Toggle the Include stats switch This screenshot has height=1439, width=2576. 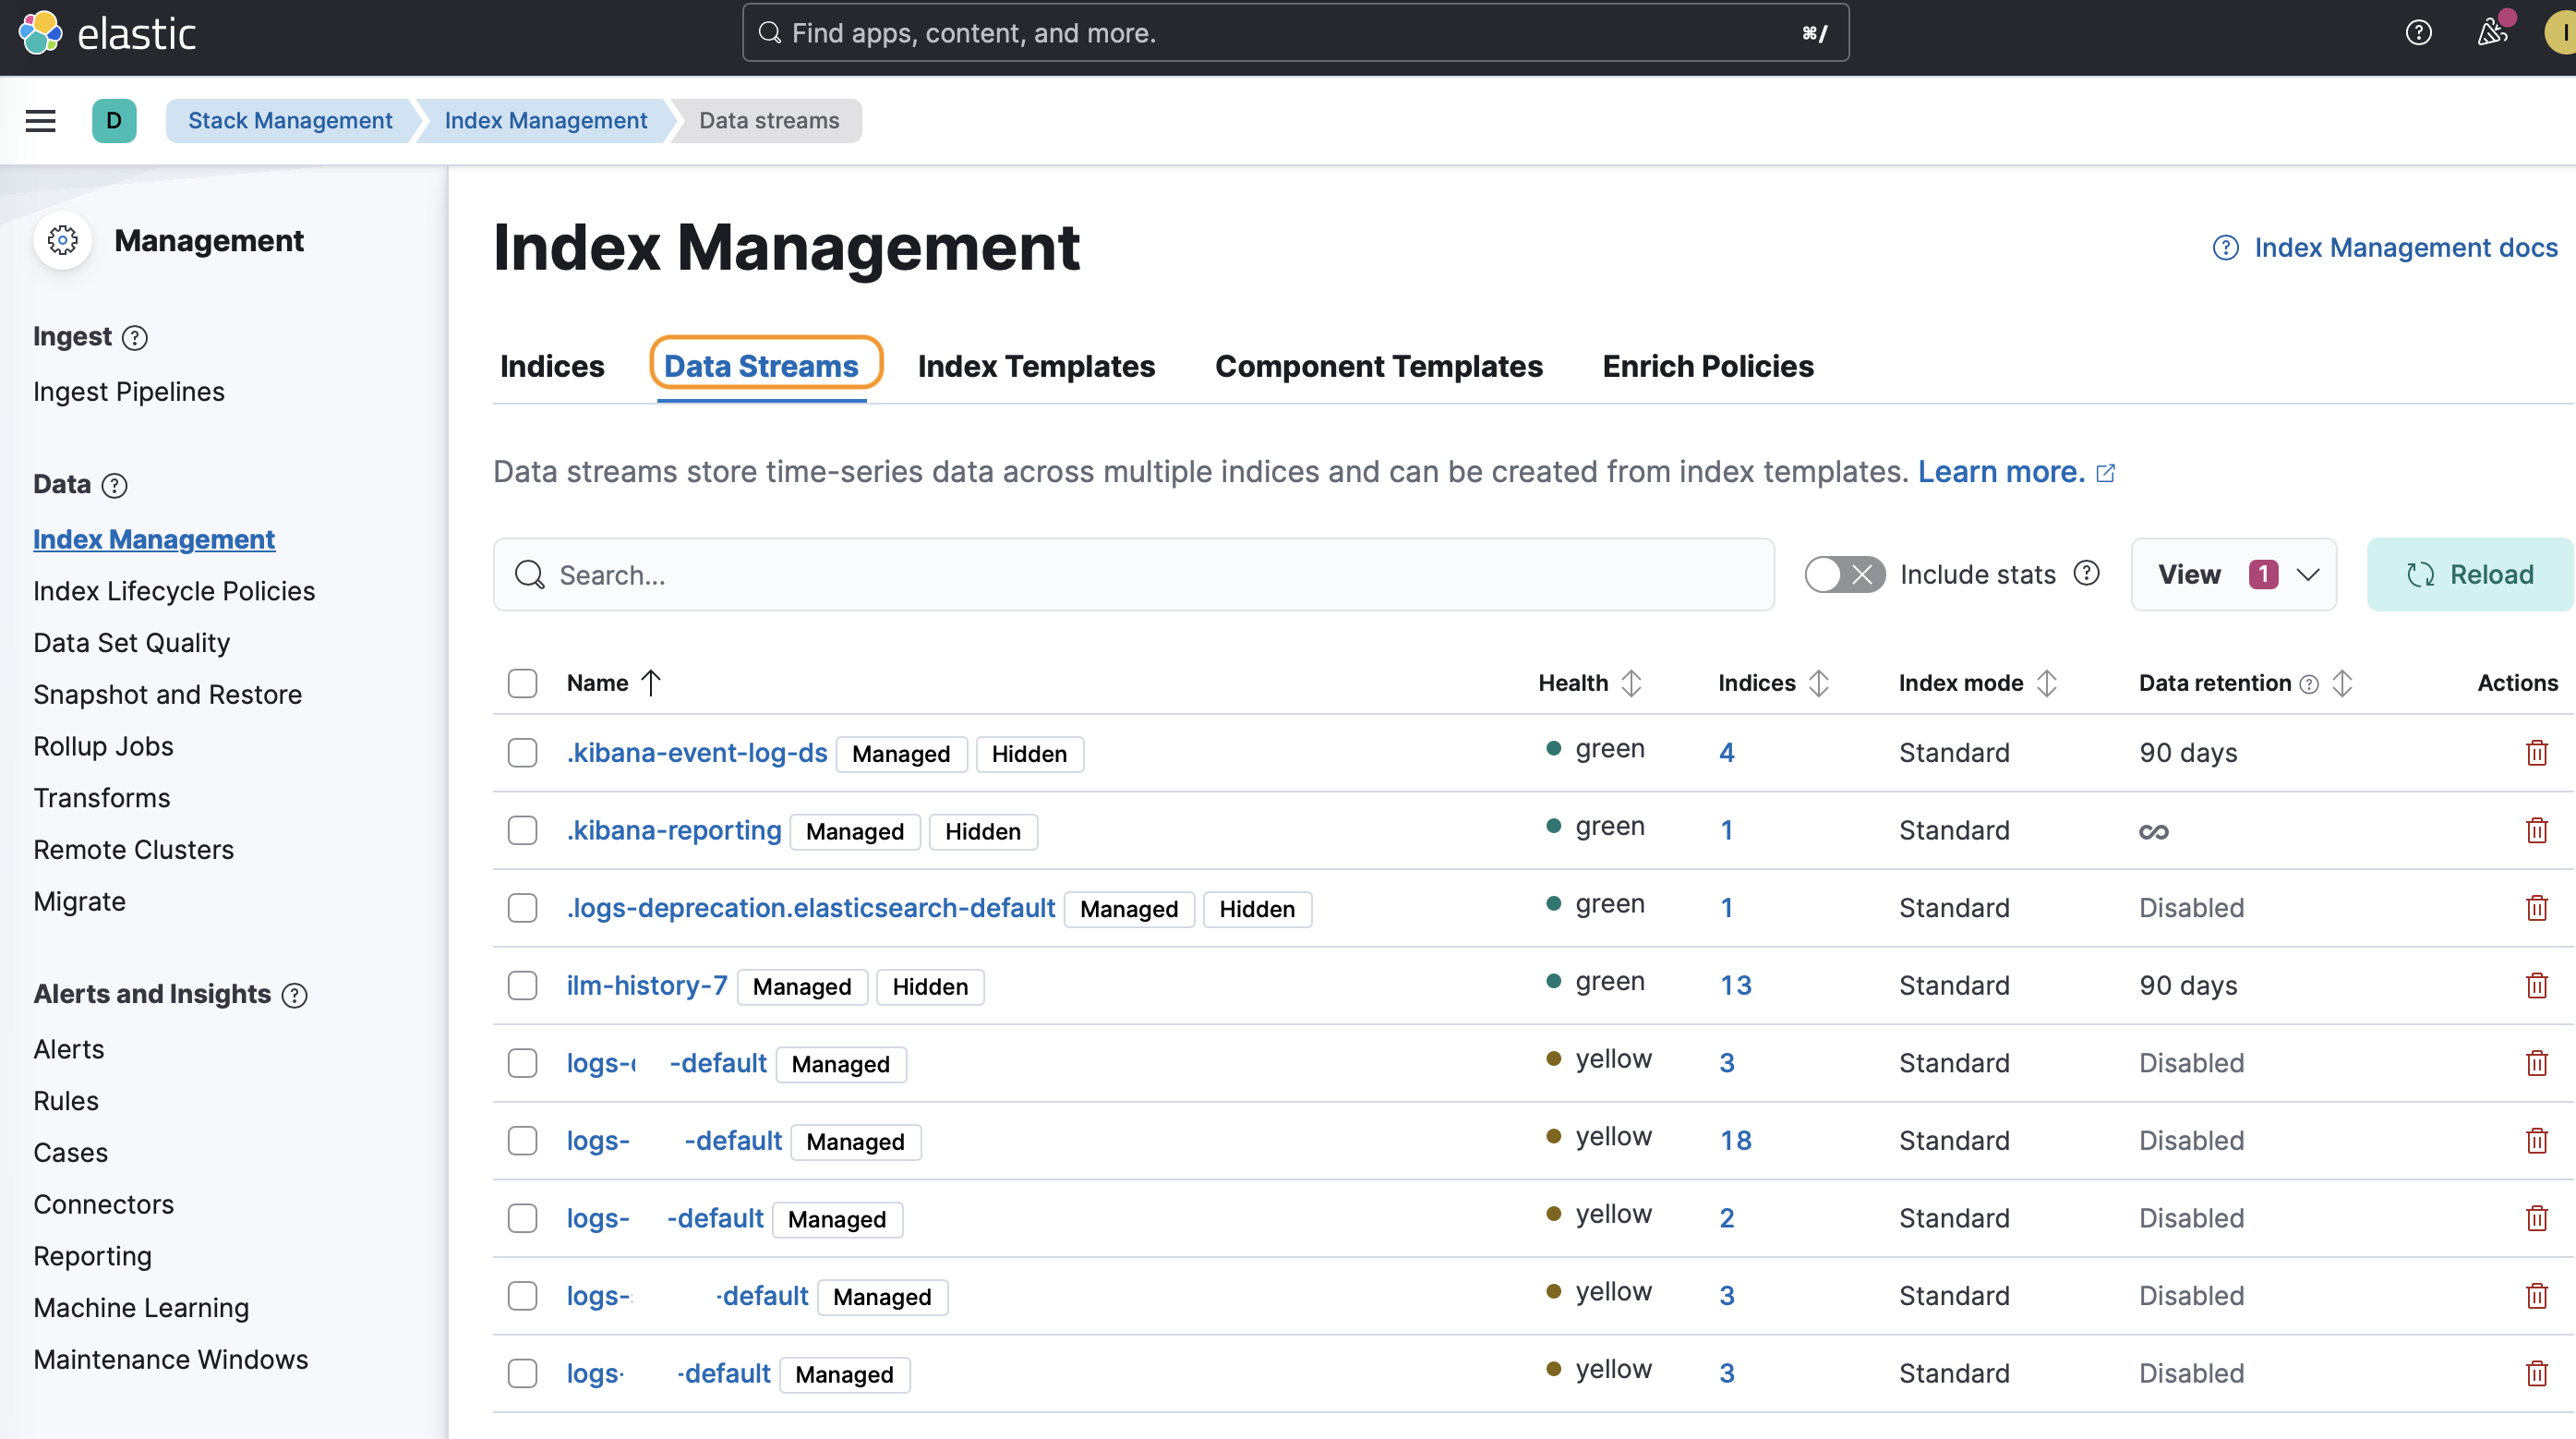tap(1843, 574)
